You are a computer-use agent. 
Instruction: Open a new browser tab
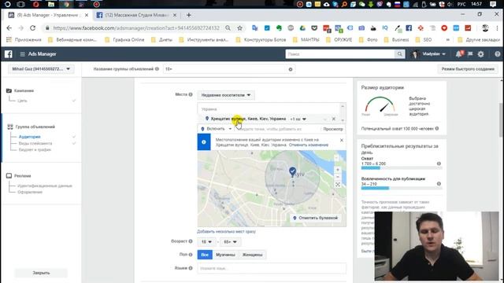click(x=189, y=15)
